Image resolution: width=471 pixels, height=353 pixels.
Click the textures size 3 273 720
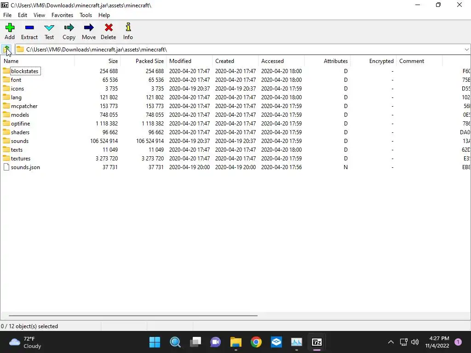coord(107,159)
